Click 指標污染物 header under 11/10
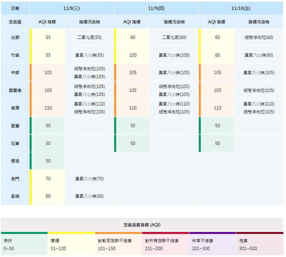Screen dimensions: 286x257 point(259,22)
